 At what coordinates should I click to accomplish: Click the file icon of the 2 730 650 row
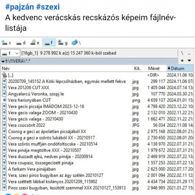(4, 137)
